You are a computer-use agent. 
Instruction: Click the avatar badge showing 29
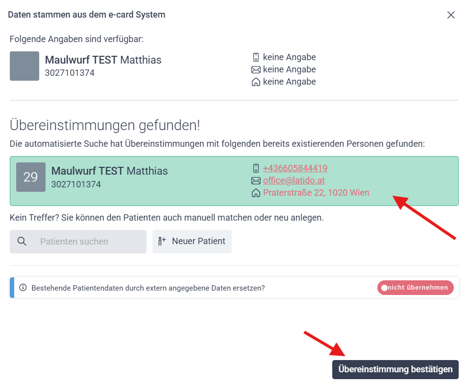pos(31,177)
